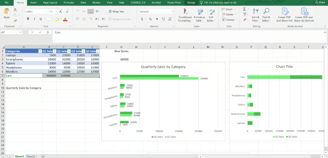328x158 pixels.
Task: Open Cell Styles gallery
Action: [x=211, y=15]
